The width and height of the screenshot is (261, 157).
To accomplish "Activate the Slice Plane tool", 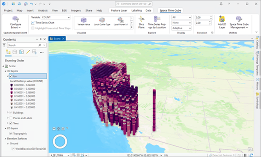I will [x=141, y=22].
